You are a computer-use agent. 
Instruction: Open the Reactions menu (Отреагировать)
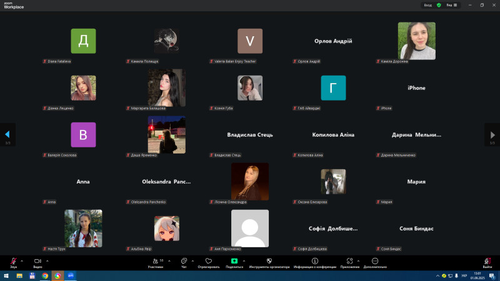[209, 261]
